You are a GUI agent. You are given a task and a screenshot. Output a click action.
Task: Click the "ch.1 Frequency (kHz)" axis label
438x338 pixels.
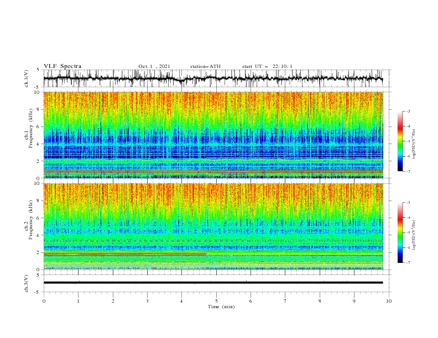(x=29, y=129)
